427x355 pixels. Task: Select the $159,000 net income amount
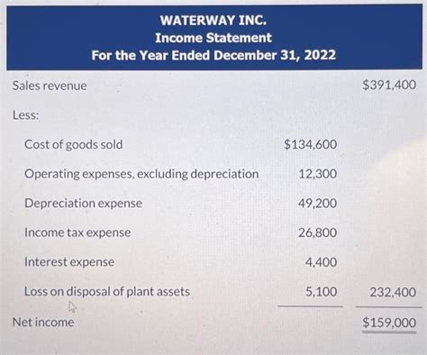(389, 323)
